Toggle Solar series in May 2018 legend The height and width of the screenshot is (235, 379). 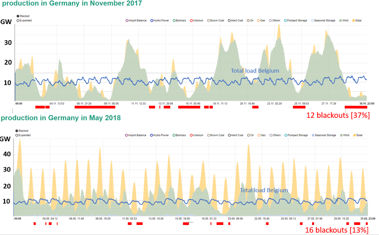pos(358,135)
